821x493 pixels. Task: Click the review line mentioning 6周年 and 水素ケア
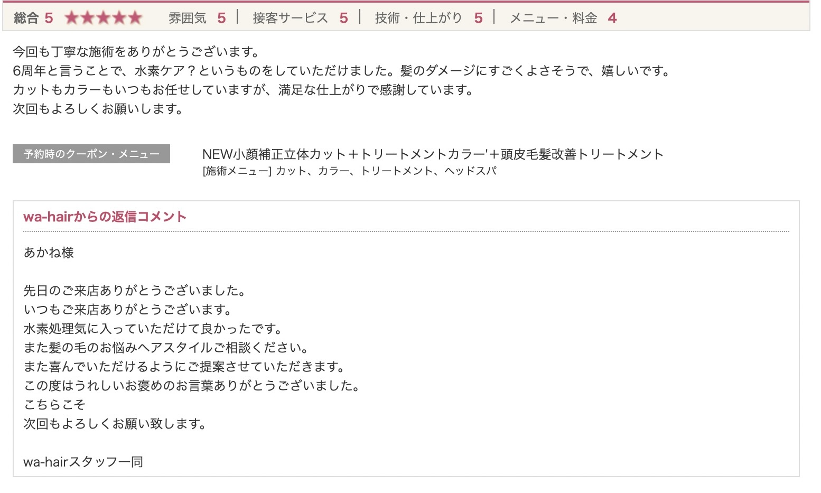(x=341, y=71)
